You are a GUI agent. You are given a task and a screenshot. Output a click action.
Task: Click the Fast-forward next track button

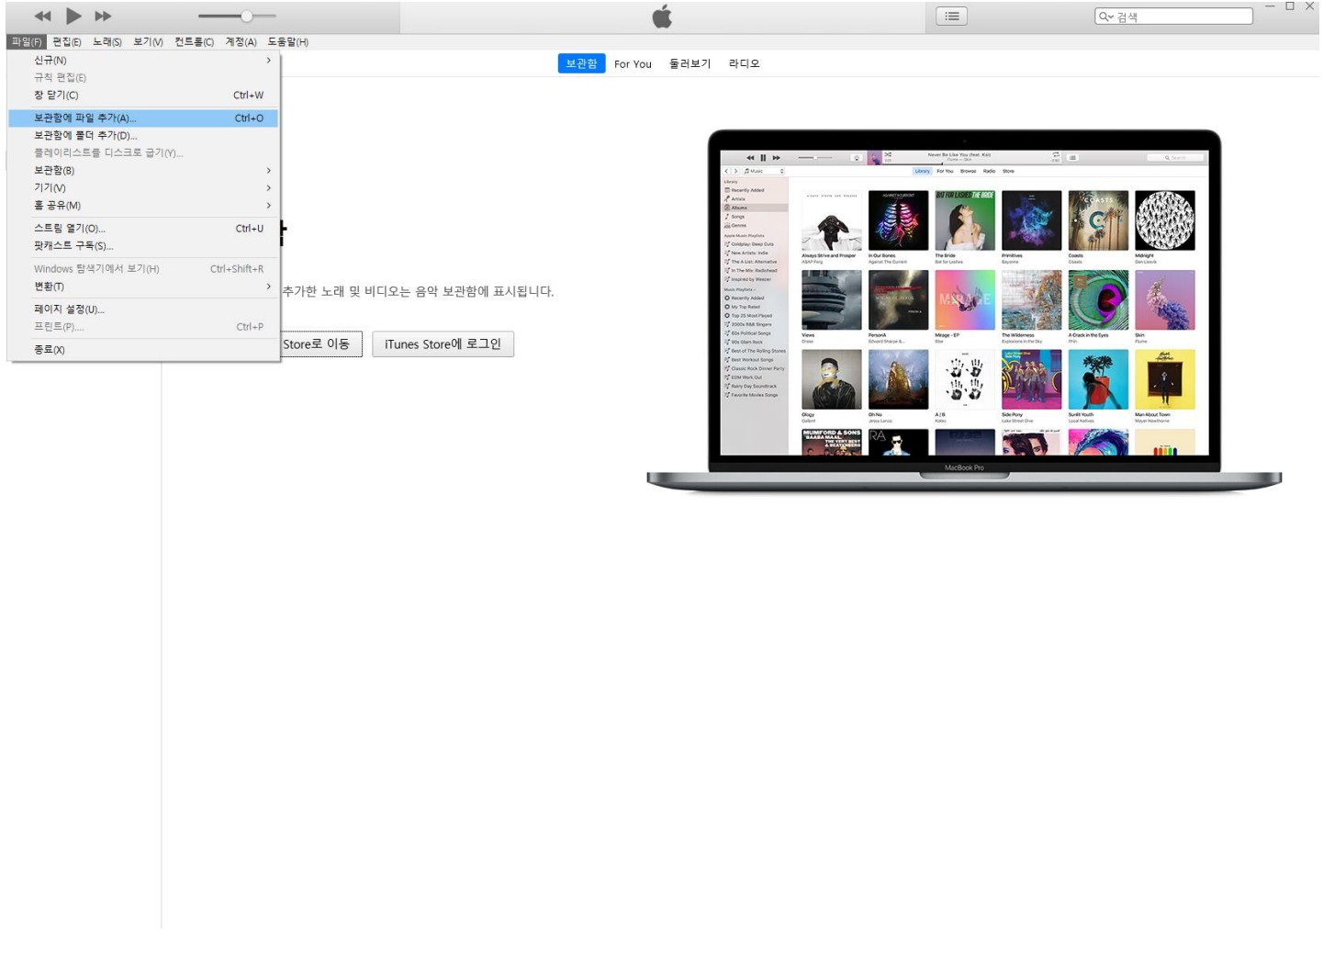(103, 16)
